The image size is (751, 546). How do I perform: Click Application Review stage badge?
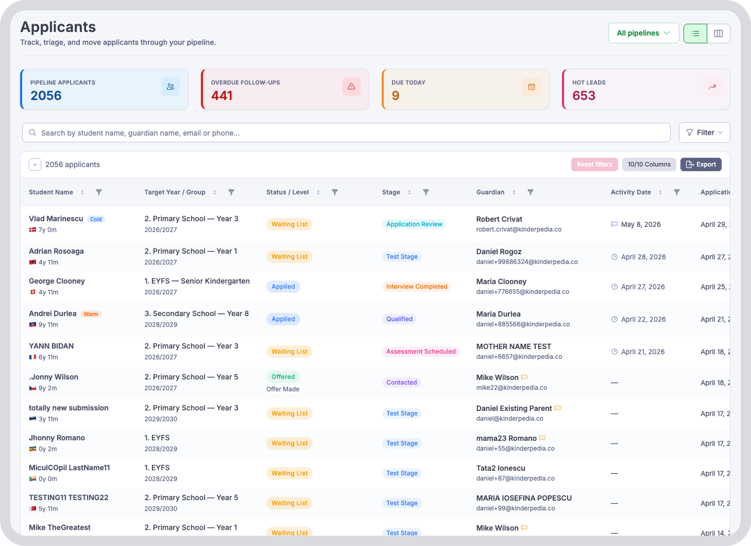(x=414, y=224)
